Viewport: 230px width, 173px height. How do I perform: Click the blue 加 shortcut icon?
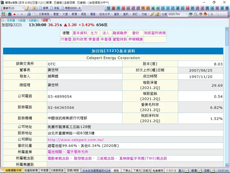pos(108,8)
